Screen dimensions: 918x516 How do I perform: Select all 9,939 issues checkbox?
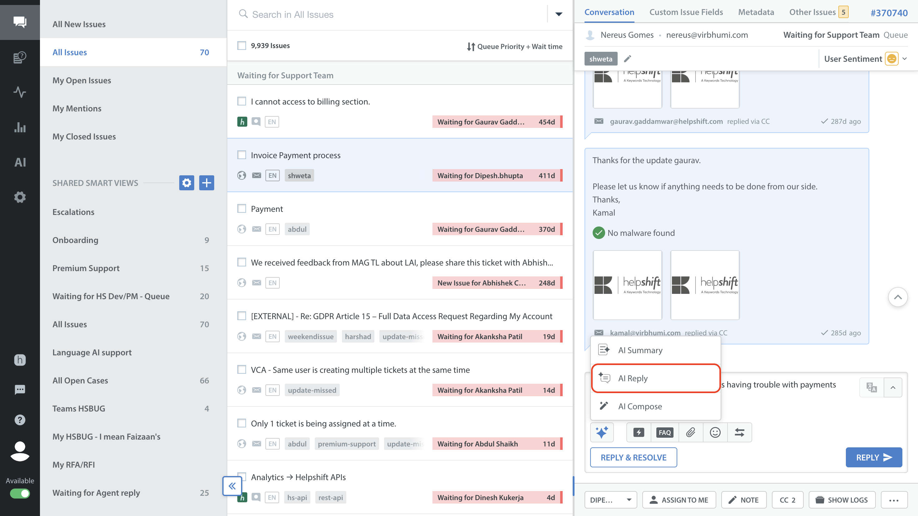click(x=242, y=46)
